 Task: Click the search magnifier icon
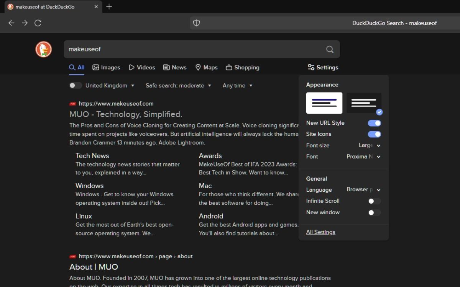point(330,49)
